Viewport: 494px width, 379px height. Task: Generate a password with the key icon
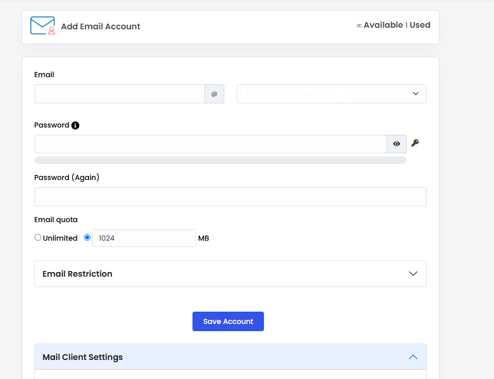pyautogui.click(x=415, y=143)
